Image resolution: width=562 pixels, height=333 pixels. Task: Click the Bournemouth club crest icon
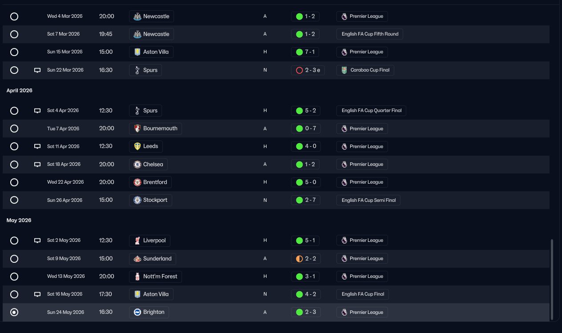click(x=137, y=128)
